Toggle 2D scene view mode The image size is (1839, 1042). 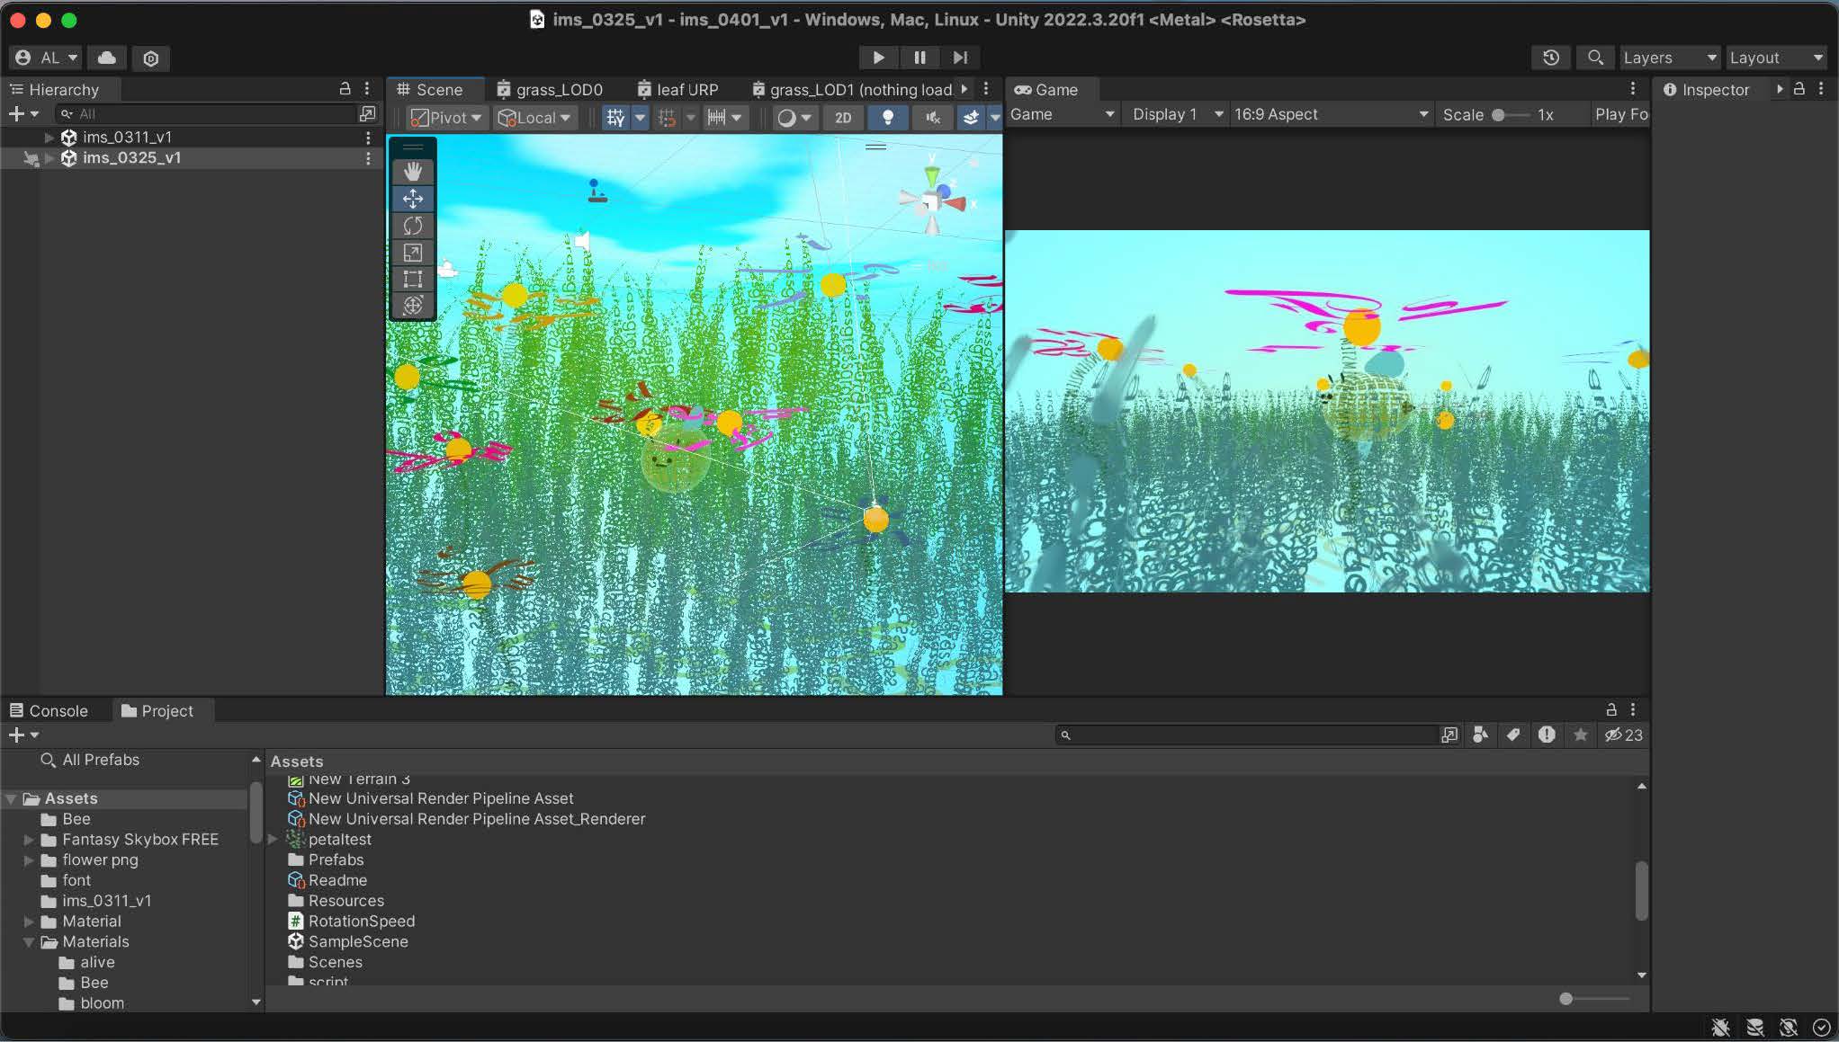(843, 118)
